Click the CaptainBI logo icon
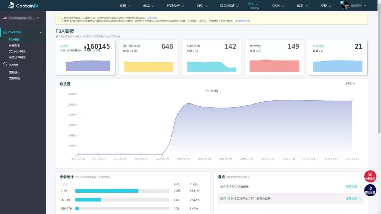 point(11,6)
